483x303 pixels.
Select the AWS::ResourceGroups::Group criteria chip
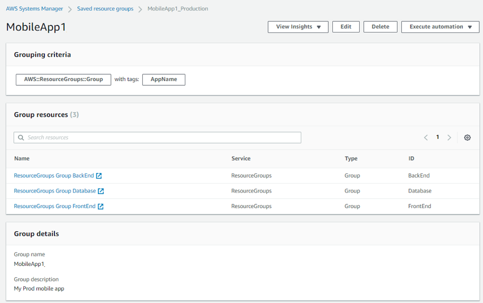(64, 79)
